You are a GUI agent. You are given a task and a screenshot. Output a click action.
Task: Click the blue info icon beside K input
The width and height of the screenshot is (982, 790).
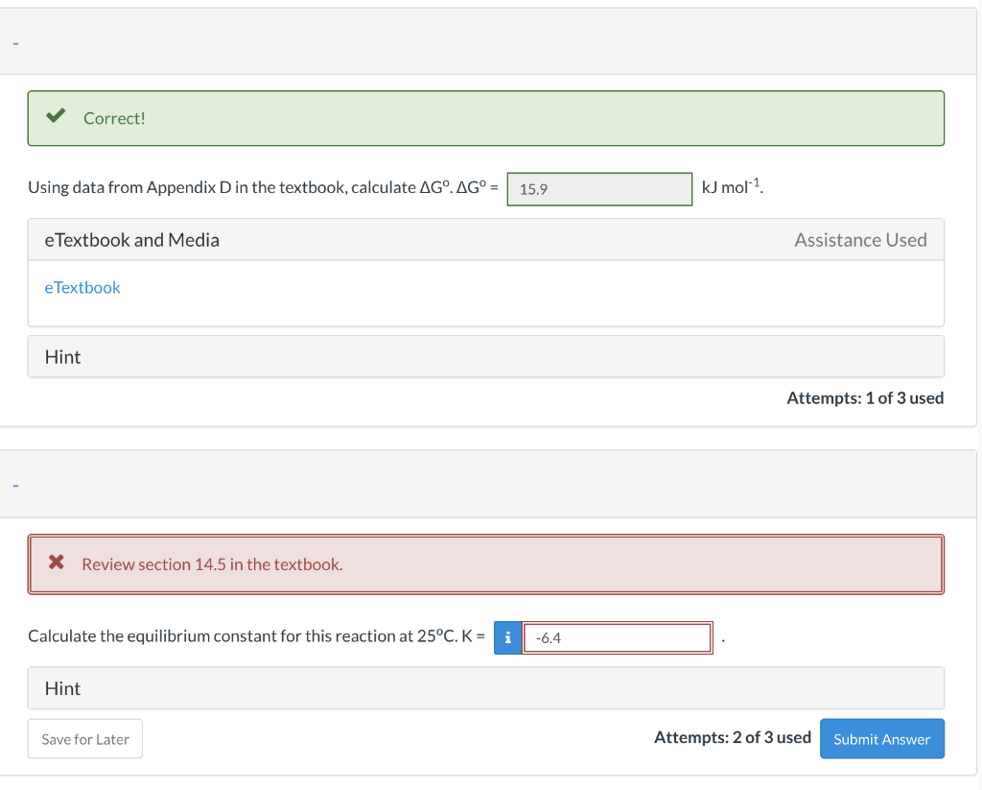coord(507,637)
